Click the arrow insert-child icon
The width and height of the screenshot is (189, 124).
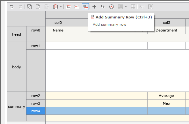click(x=103, y=7)
